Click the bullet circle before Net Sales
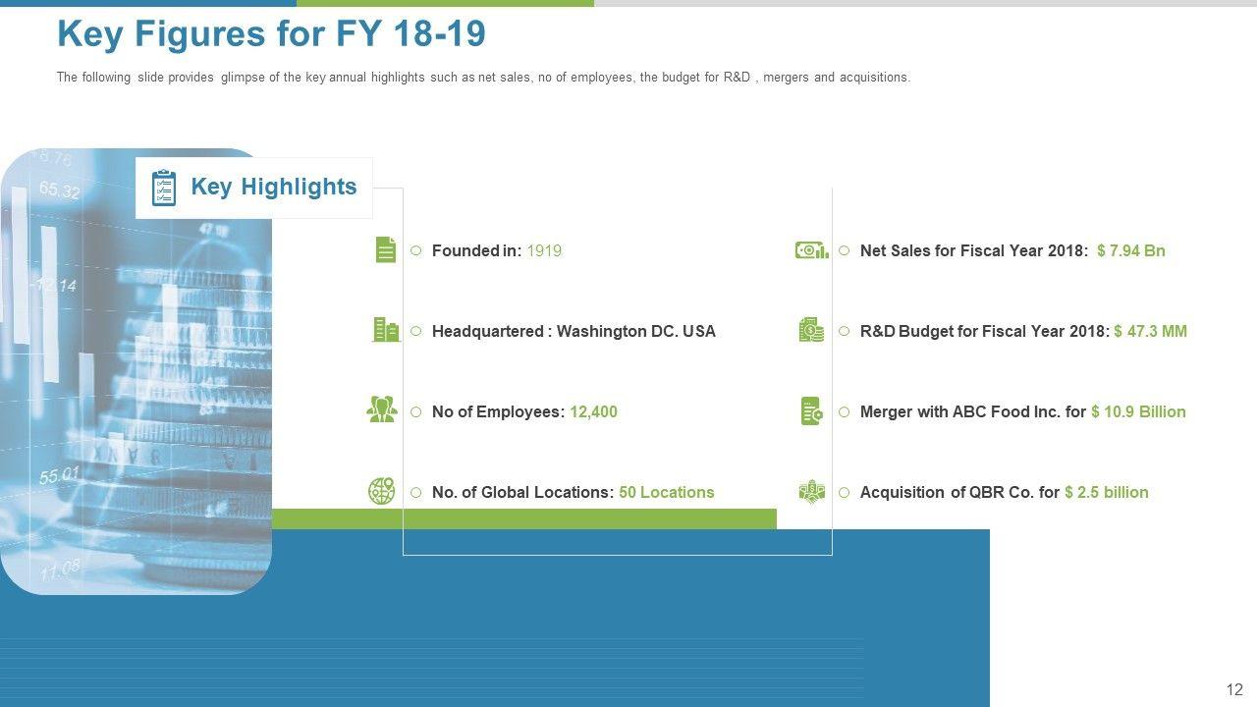This screenshot has width=1257, height=707. [844, 250]
